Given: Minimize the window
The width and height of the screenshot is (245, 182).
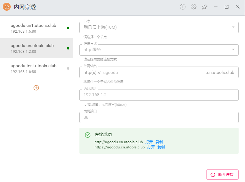Looking at the screenshot, I should 216,7.
